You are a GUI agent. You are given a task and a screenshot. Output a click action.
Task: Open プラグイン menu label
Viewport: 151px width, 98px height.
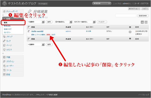coord(10,61)
